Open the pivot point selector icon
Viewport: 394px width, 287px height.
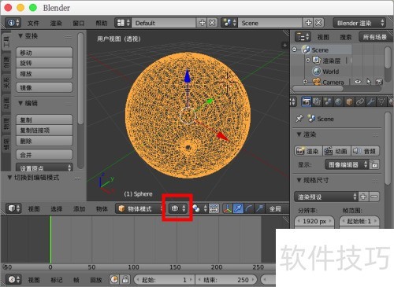(199, 208)
